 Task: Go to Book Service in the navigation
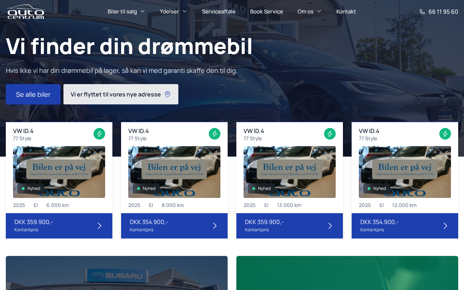click(x=266, y=12)
